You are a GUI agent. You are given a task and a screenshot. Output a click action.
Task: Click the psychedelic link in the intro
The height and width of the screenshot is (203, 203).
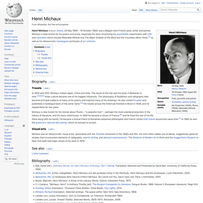click(x=123, y=34)
